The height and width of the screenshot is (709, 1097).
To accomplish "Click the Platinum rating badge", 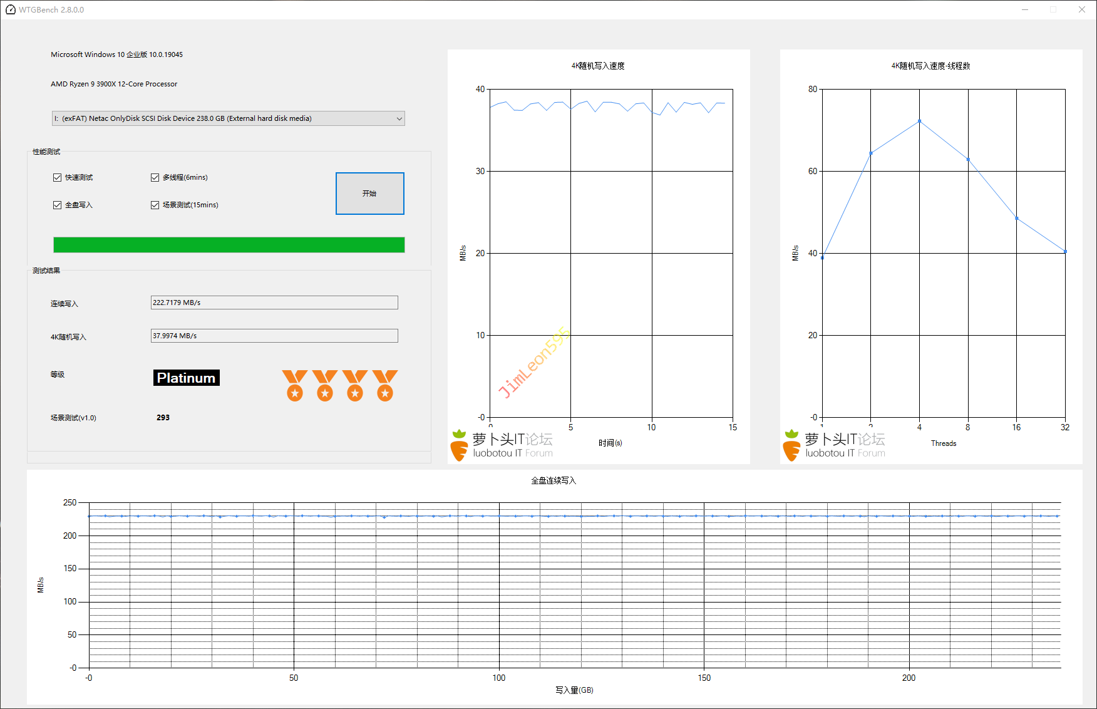I will [186, 378].
